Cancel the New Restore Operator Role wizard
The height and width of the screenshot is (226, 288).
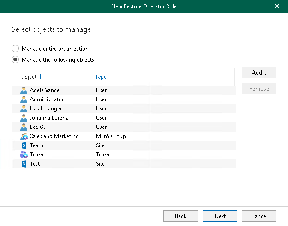click(x=259, y=216)
